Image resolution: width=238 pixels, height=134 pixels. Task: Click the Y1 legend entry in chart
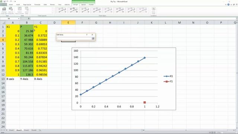(168, 82)
